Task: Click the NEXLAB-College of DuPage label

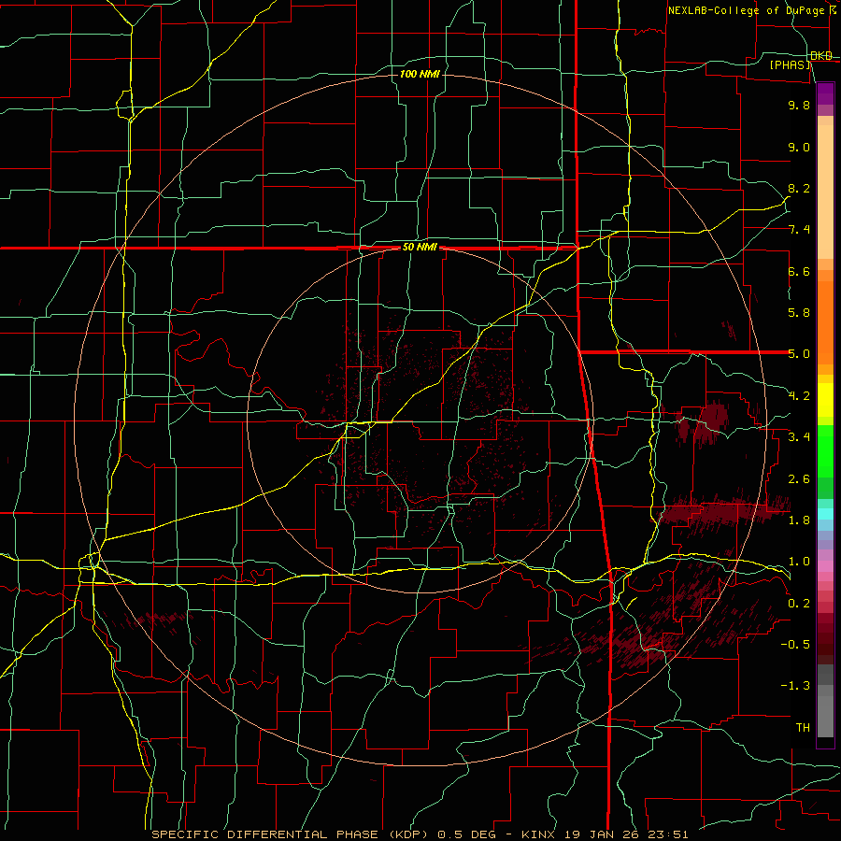Action: point(746,10)
